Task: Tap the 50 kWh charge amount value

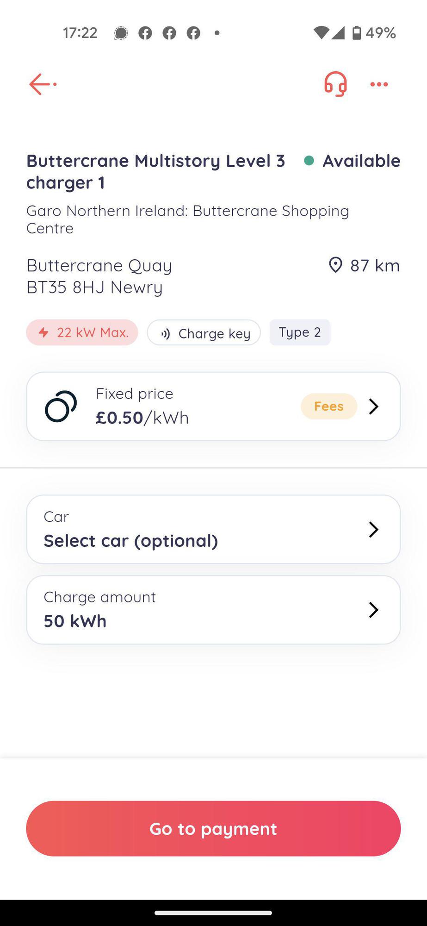Action: (x=75, y=621)
